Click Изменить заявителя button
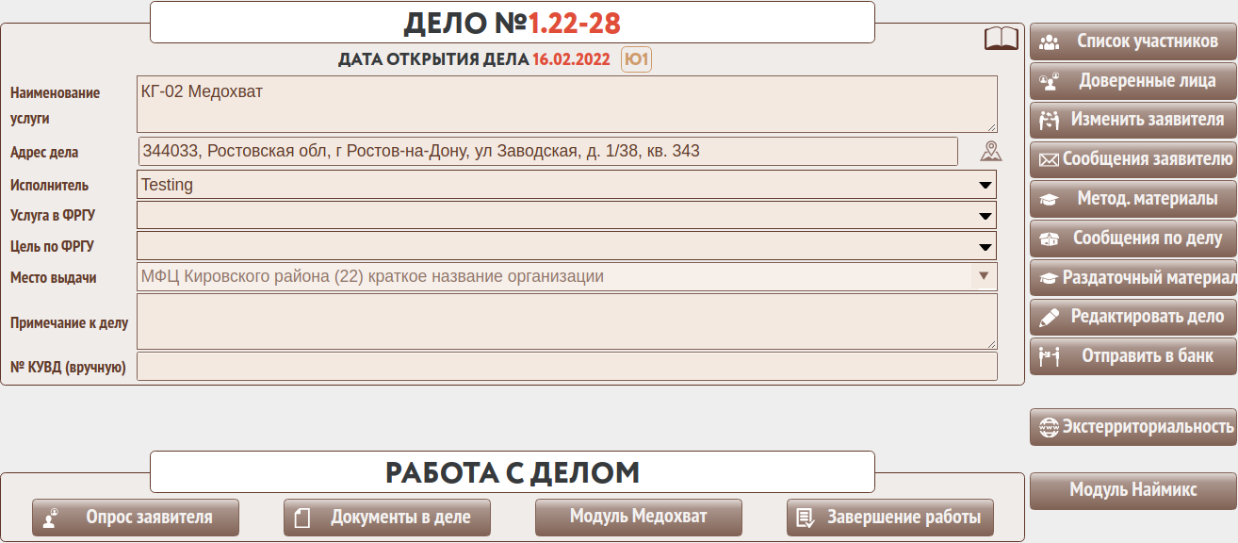The height and width of the screenshot is (543, 1238). point(1133,120)
